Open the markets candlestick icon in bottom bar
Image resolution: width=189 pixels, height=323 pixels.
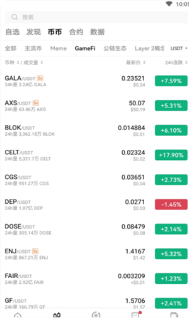57,315
